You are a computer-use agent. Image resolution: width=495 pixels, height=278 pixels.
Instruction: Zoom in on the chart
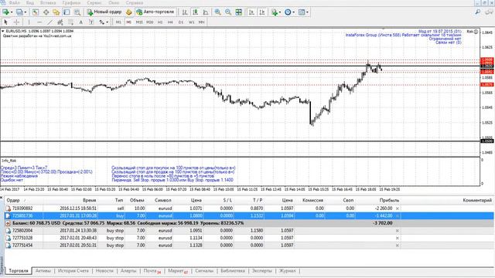(x=218, y=12)
